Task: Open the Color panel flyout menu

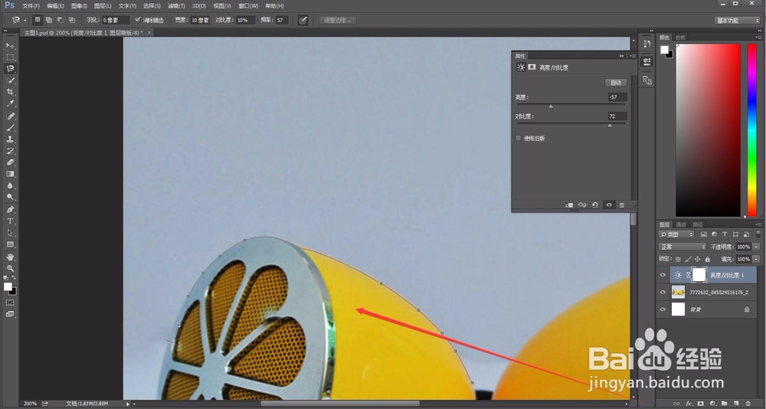Action: [758, 38]
